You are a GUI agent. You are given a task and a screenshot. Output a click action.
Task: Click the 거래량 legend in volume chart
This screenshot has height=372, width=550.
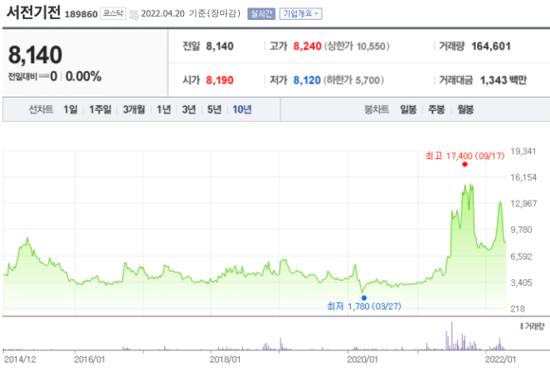[x=532, y=327]
